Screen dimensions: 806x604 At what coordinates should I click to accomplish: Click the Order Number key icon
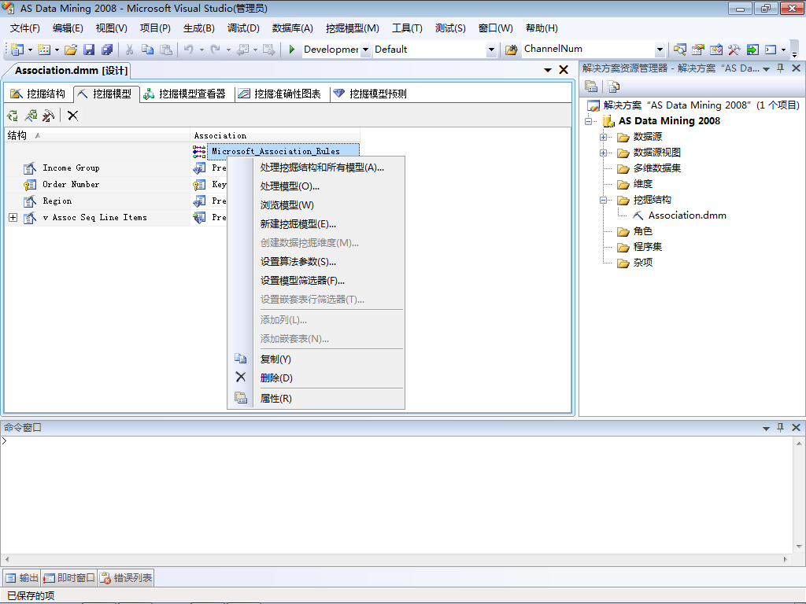30,184
